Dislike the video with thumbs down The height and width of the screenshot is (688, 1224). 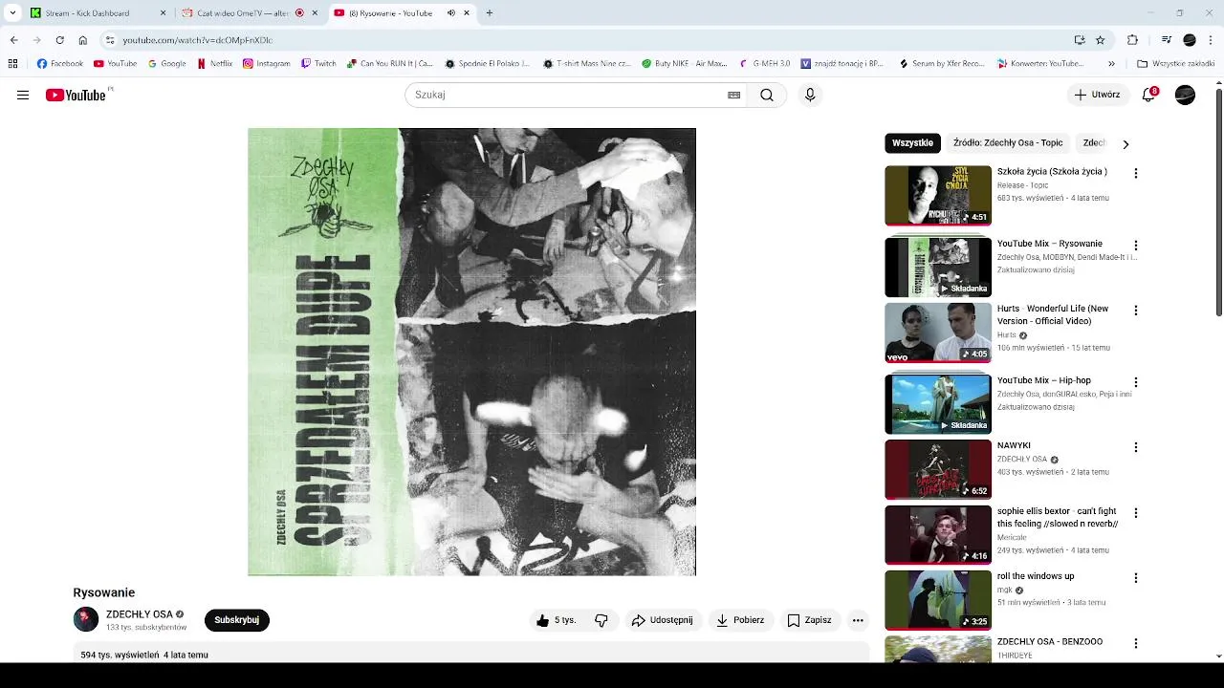(601, 620)
